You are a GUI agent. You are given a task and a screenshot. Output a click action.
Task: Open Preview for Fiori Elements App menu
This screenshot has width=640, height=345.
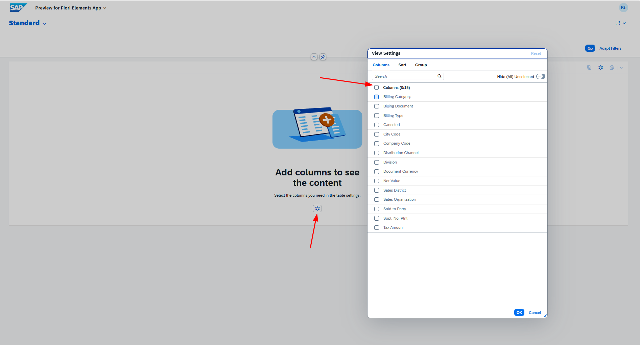tap(71, 8)
